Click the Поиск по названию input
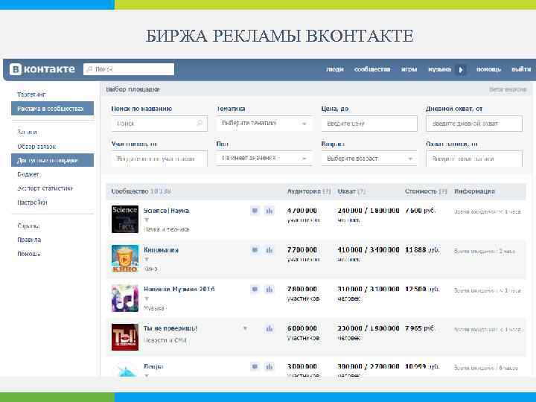Viewport: 536px width, 402px height. [159, 124]
